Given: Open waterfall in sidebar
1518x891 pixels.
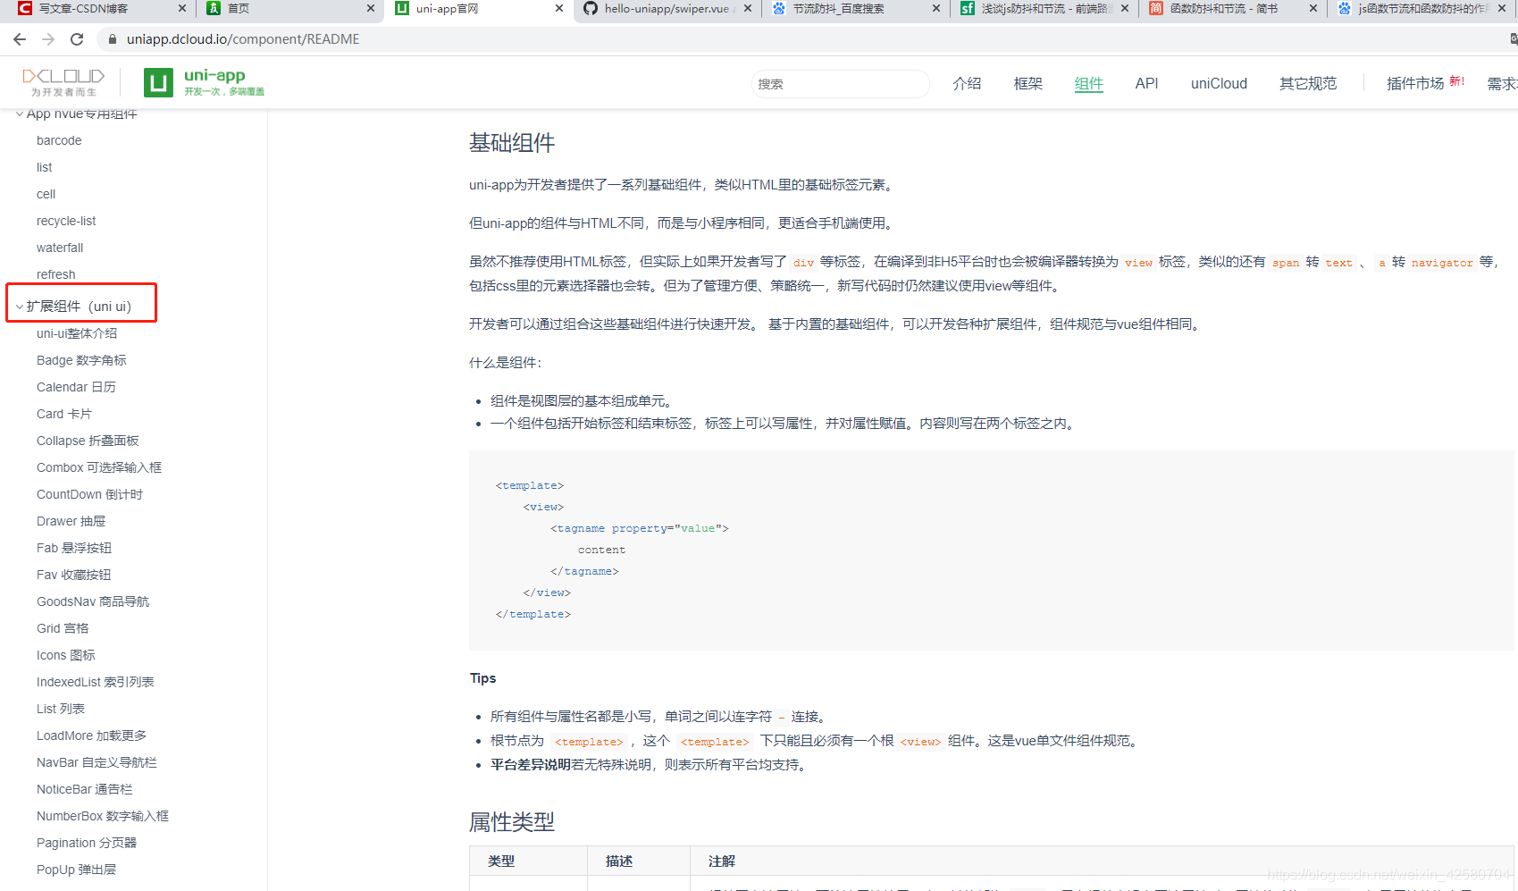Looking at the screenshot, I should [x=60, y=248].
